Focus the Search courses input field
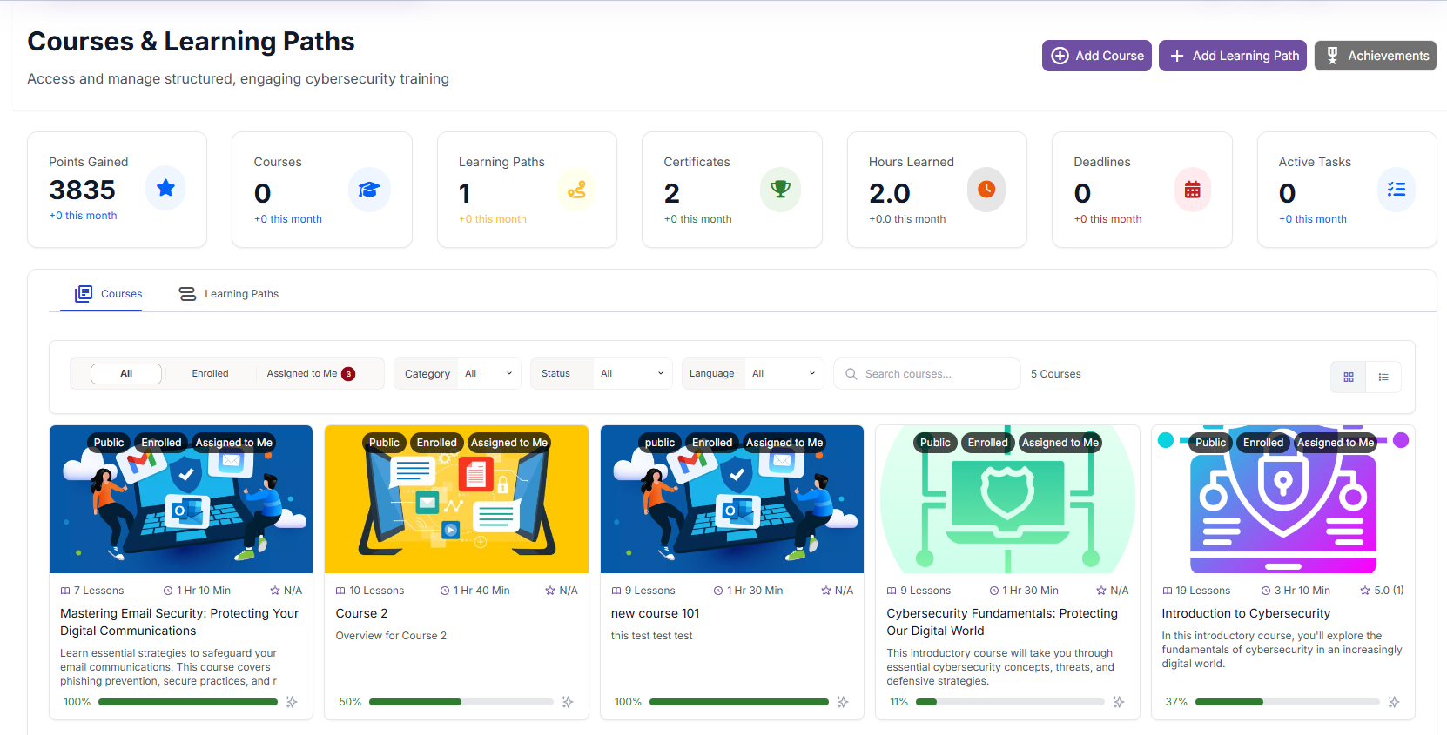The image size is (1447, 735). pos(927,374)
